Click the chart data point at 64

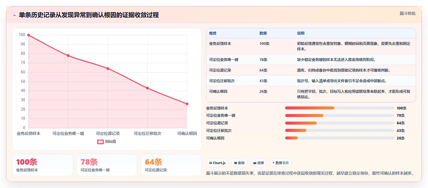pyautogui.click(x=108, y=69)
